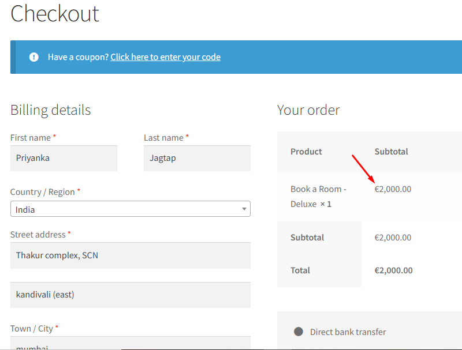
Task: Click the red arrow annotation
Action: (x=364, y=168)
